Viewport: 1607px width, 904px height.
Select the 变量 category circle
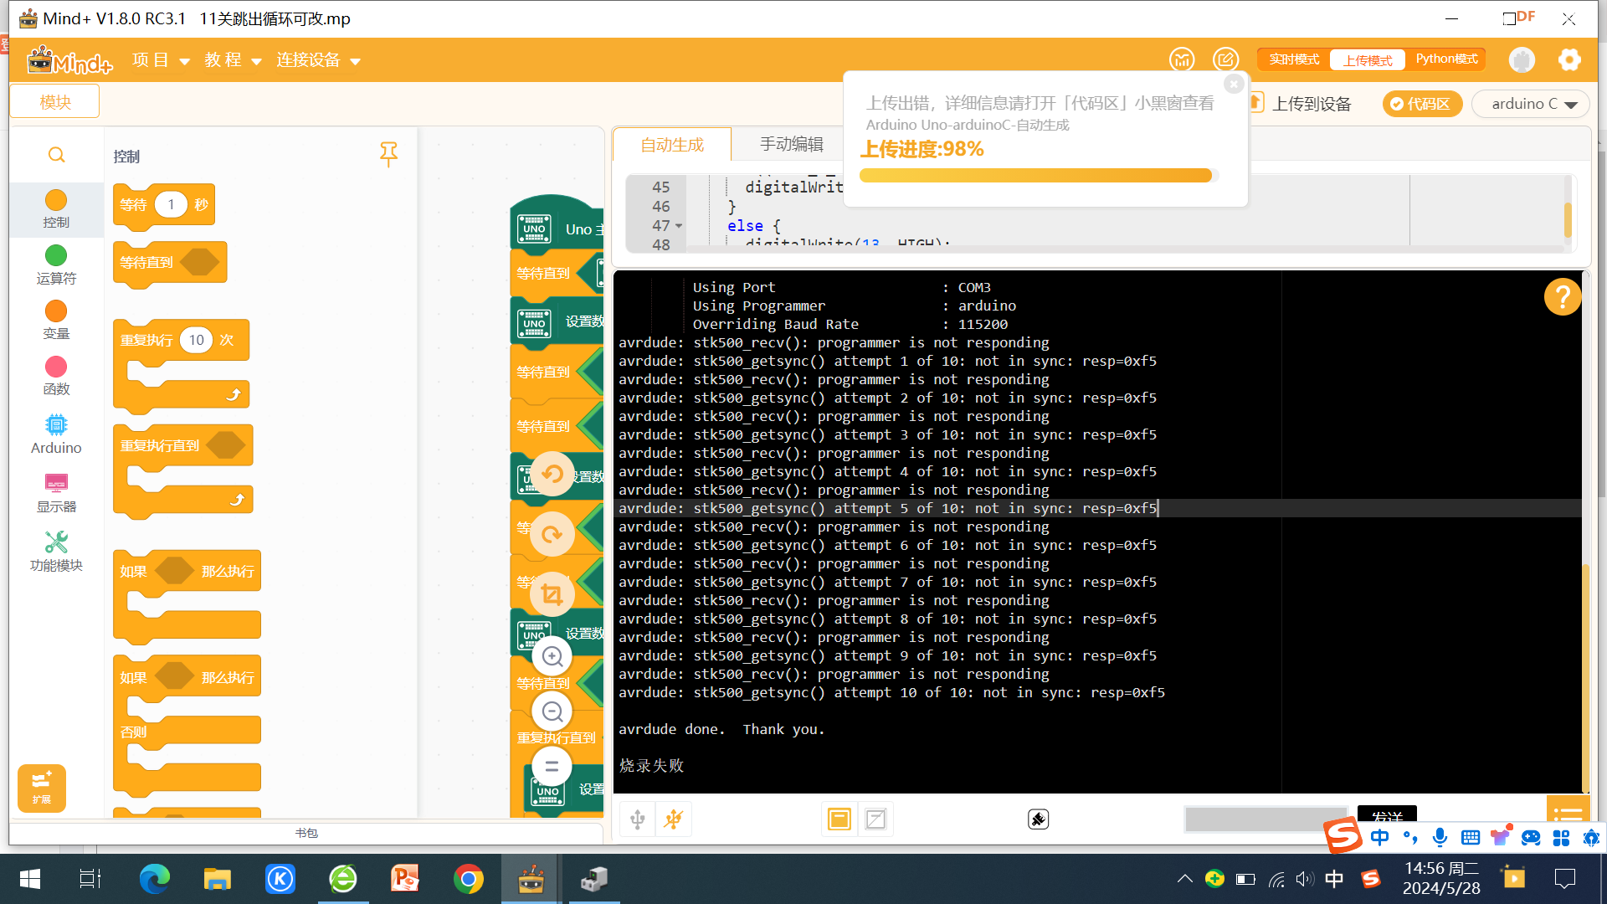(x=56, y=311)
